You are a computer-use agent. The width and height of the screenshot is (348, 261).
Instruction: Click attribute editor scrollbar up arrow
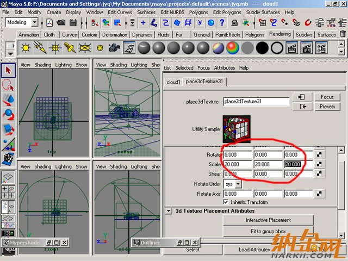[x=341, y=150]
